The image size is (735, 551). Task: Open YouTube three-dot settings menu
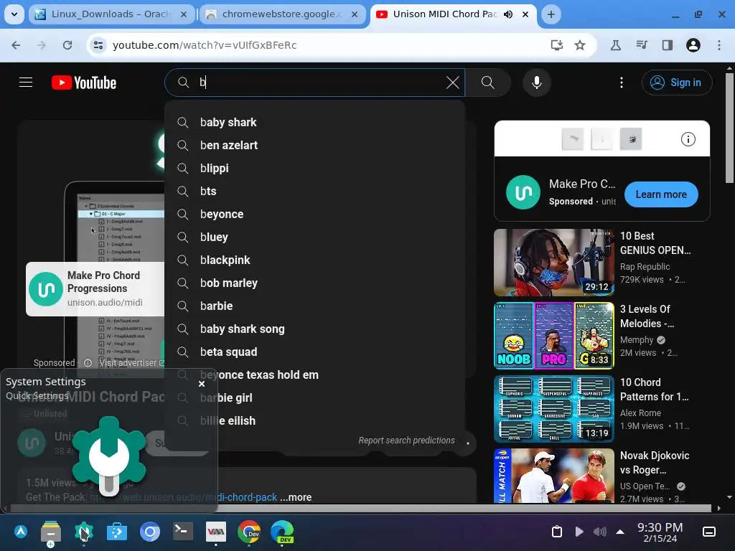(622, 83)
